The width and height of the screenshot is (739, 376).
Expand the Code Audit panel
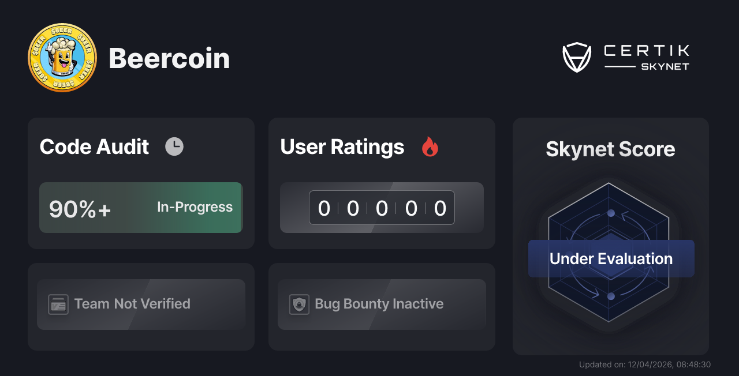coord(141,183)
